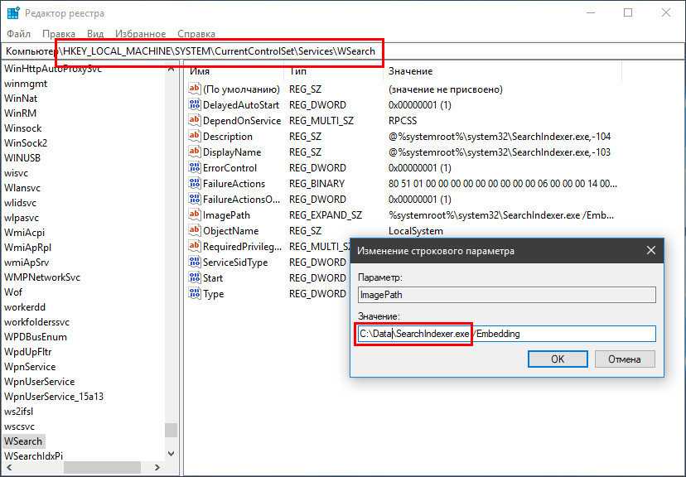This screenshot has height=477, width=686.
Task: Select the WpnService key in tree
Action: [x=30, y=367]
